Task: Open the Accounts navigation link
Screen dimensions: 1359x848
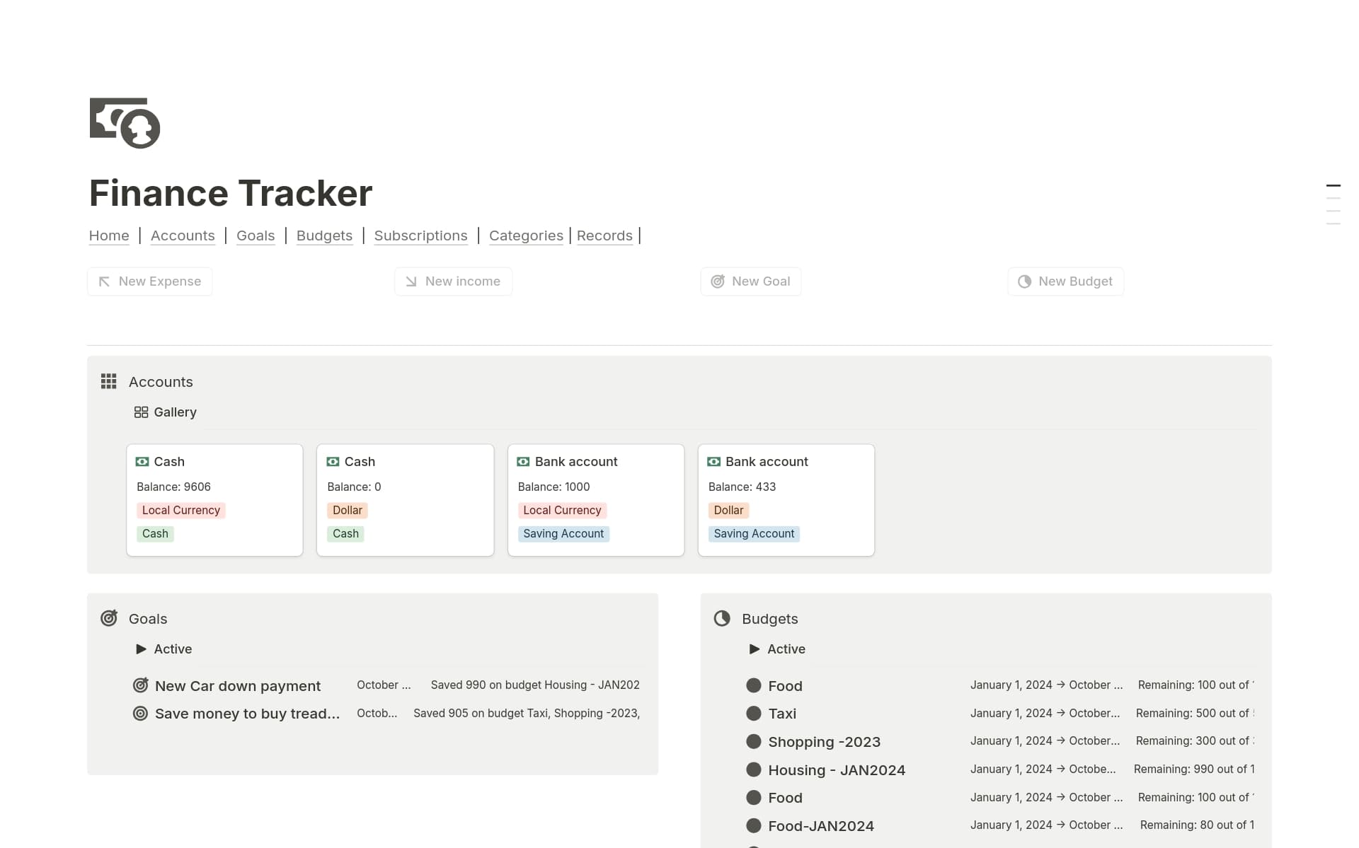Action: tap(183, 236)
